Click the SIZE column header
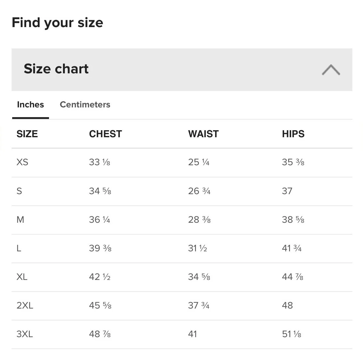 click(27, 134)
